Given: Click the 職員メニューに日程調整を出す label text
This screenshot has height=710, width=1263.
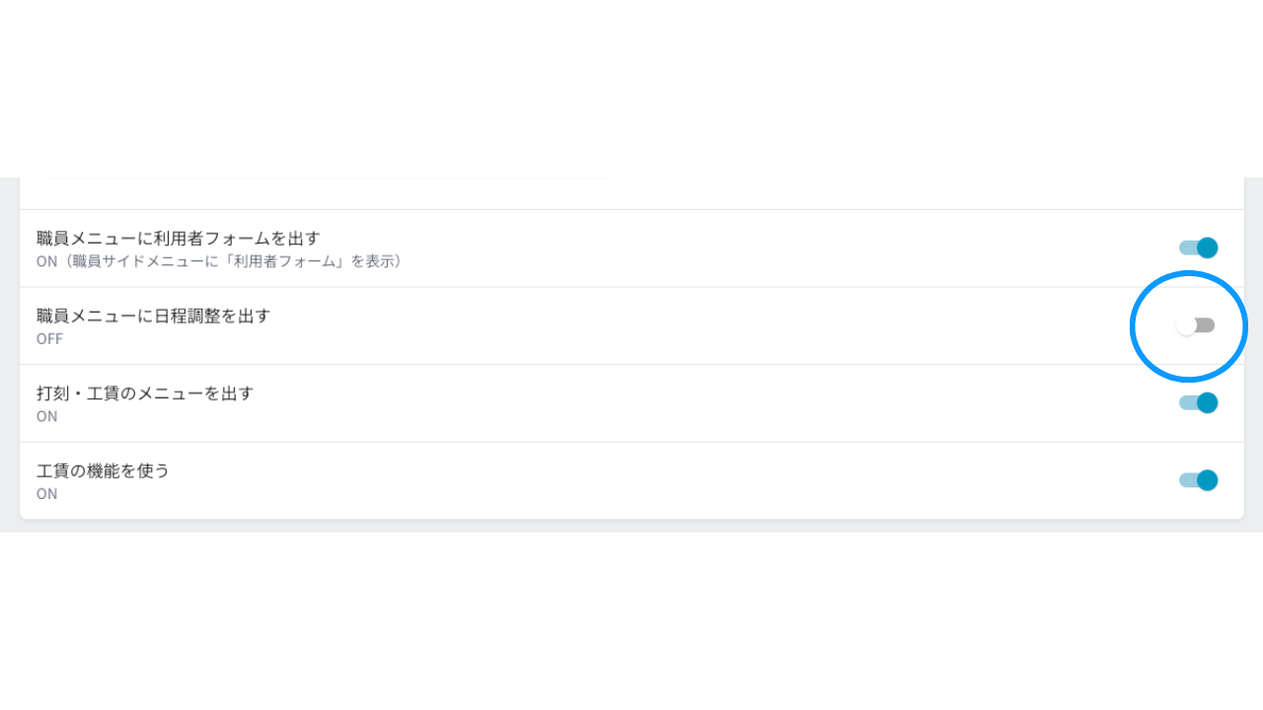Looking at the screenshot, I should [153, 316].
